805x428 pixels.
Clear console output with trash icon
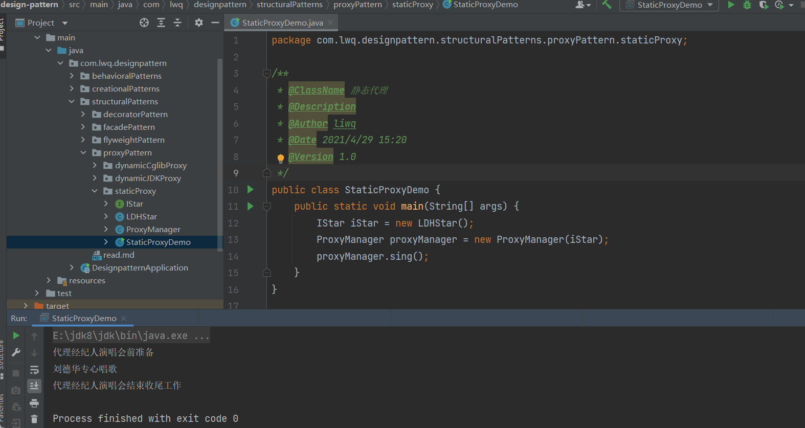[34, 419]
